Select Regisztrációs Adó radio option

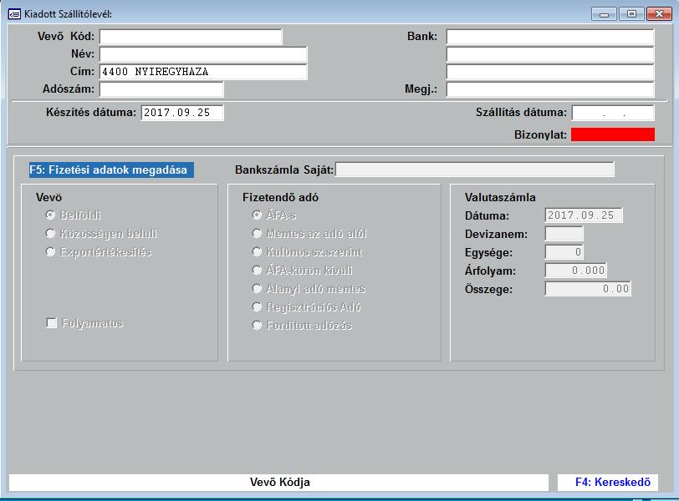pyautogui.click(x=258, y=307)
